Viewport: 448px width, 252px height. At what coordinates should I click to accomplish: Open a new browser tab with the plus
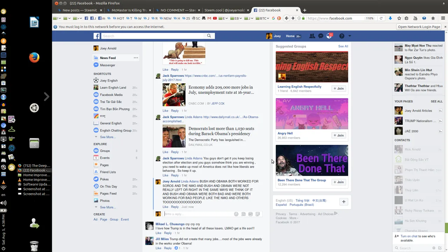[304, 10]
